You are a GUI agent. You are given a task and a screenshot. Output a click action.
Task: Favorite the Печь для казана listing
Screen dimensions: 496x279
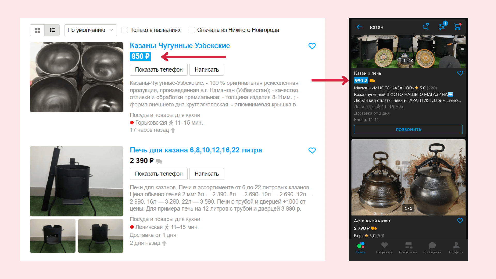(312, 151)
